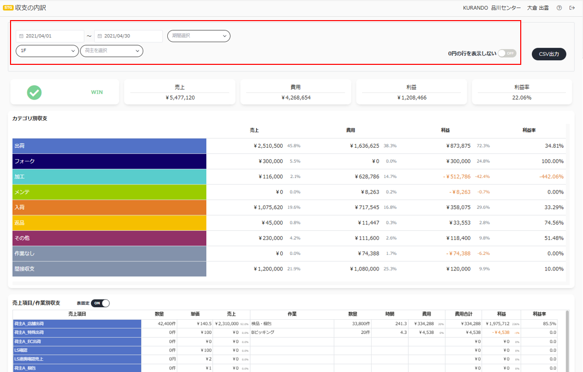Toggle the 表固定 ON switch
This screenshot has height=372, width=583.
(100, 303)
